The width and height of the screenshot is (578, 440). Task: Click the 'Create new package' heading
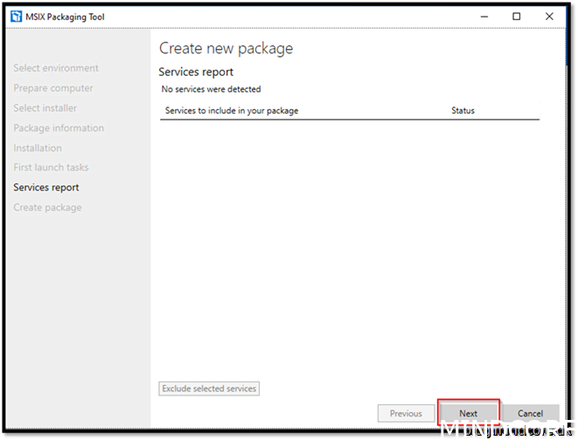coord(226,49)
